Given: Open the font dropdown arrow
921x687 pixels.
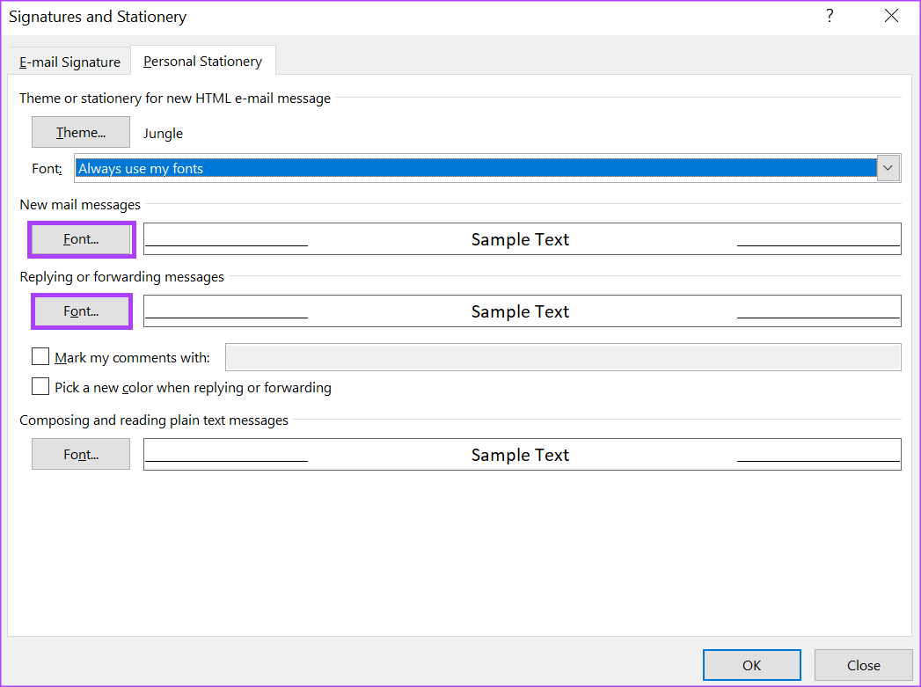Looking at the screenshot, I should (888, 169).
